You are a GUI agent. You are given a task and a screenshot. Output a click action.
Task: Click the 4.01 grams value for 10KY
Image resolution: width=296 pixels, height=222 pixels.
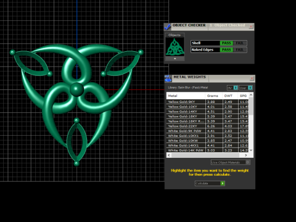[211, 107]
